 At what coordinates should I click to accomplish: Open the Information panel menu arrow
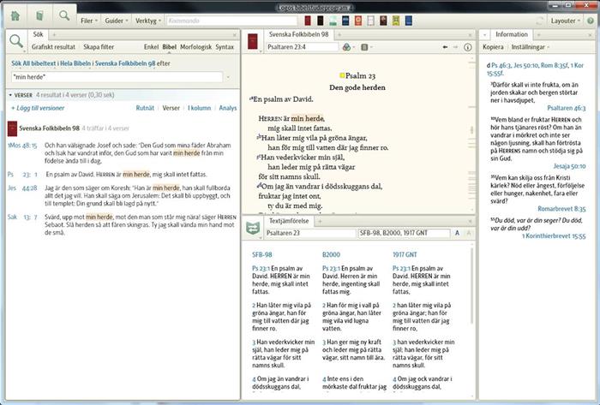(x=484, y=35)
